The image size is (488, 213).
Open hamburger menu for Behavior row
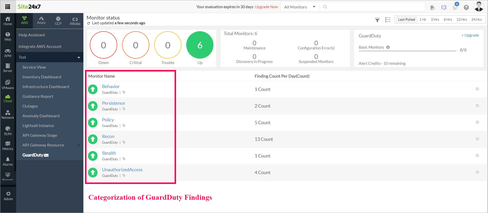click(477, 89)
